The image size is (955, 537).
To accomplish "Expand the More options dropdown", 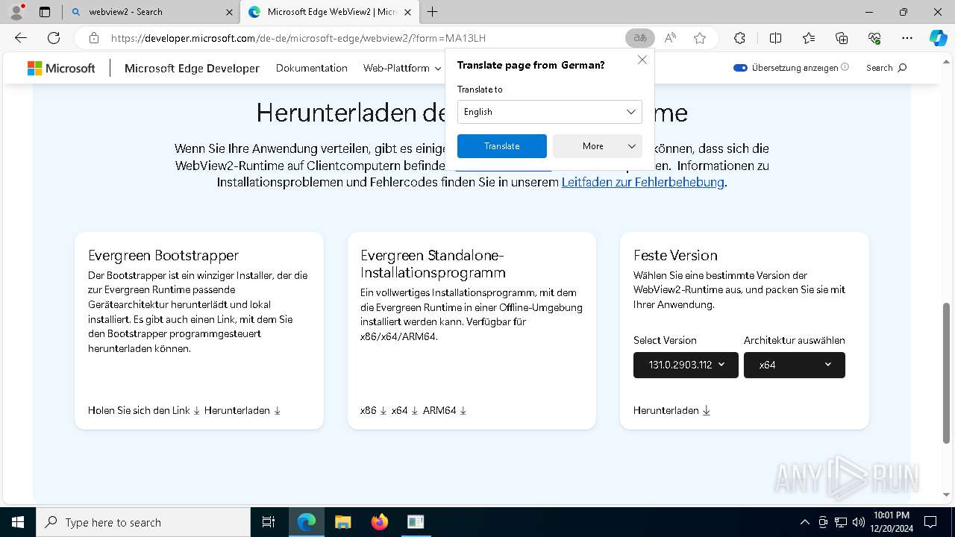I will [598, 146].
